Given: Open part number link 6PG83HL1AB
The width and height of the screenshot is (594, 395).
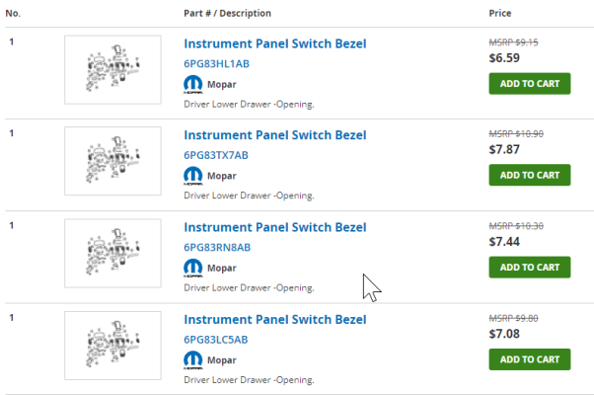Looking at the screenshot, I should (217, 63).
